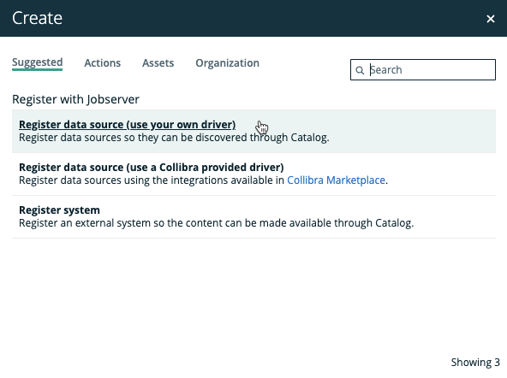Open the Actions tab
This screenshot has width=507, height=378.
[x=103, y=63]
